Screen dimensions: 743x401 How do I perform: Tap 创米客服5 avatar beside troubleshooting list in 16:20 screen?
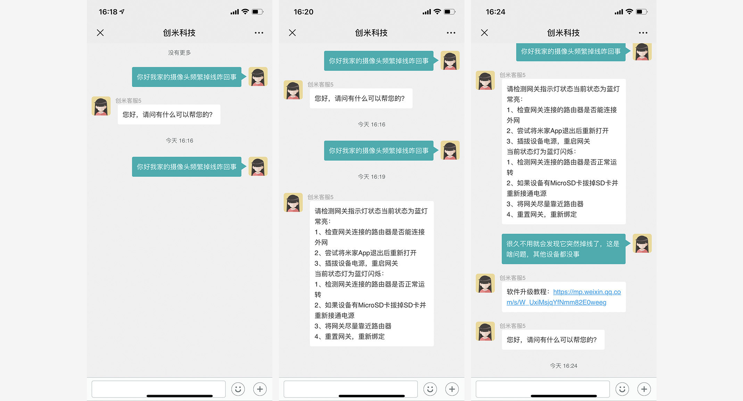[x=293, y=202]
